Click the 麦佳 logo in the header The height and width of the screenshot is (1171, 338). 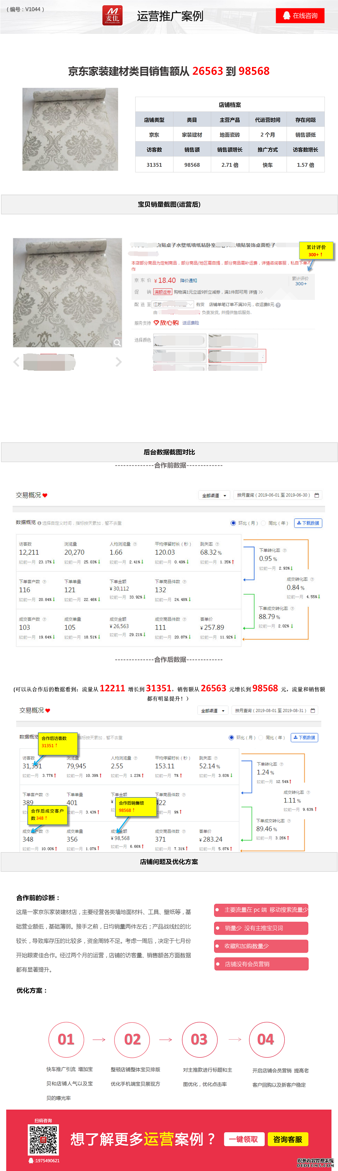click(112, 15)
